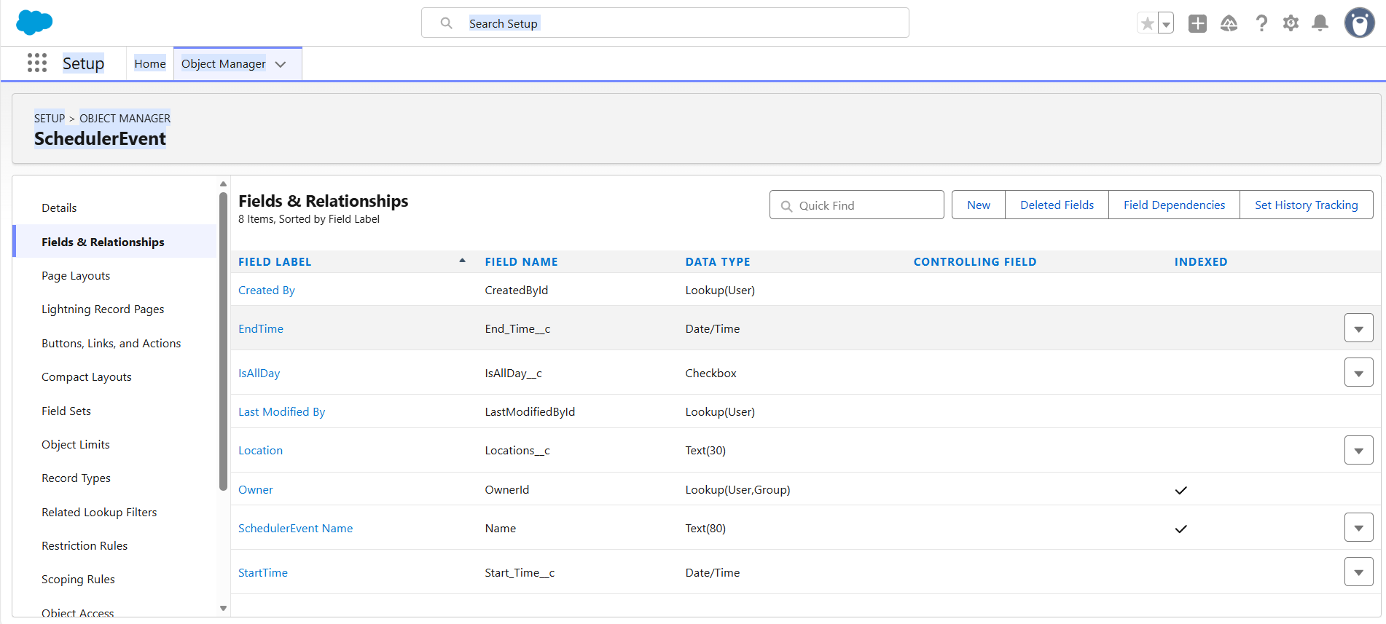Open the Location field link
This screenshot has height=624, width=1386.
tap(261, 451)
